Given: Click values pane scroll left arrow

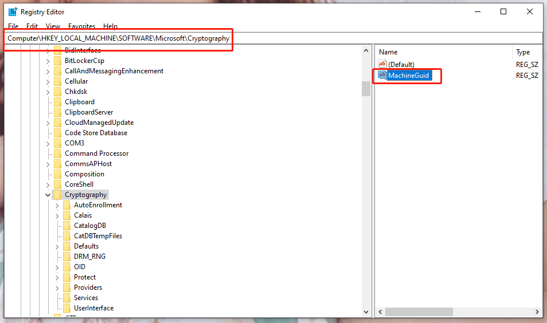Looking at the screenshot, I should (x=380, y=312).
